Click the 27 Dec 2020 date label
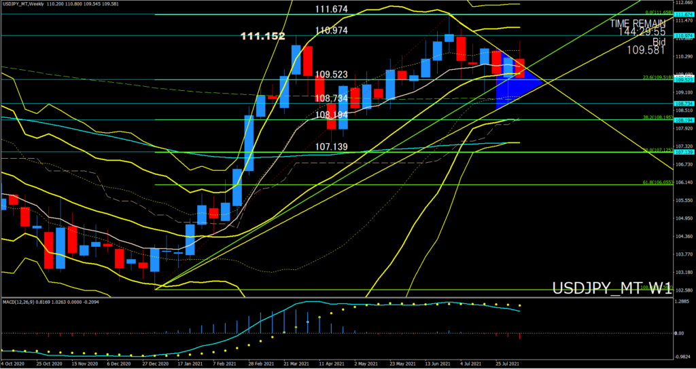The width and height of the screenshot is (696, 369). (155, 364)
